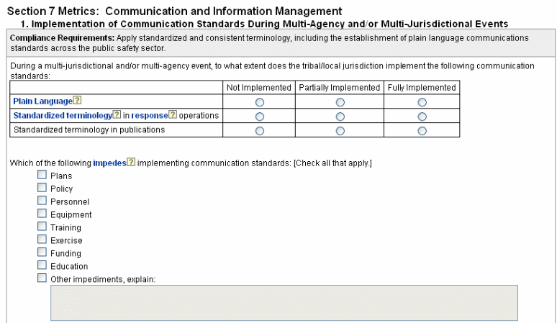The width and height of the screenshot is (557, 323).
Task: Tick the Personnel impediment checkbox
Action: pyautogui.click(x=42, y=201)
